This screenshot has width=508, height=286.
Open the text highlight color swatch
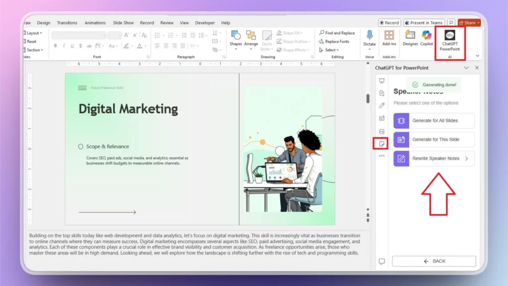click(126, 46)
